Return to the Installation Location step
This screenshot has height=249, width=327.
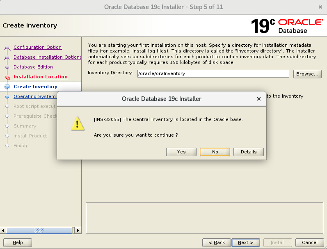pos(41,77)
